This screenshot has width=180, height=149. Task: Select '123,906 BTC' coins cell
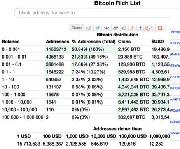pos(131,64)
